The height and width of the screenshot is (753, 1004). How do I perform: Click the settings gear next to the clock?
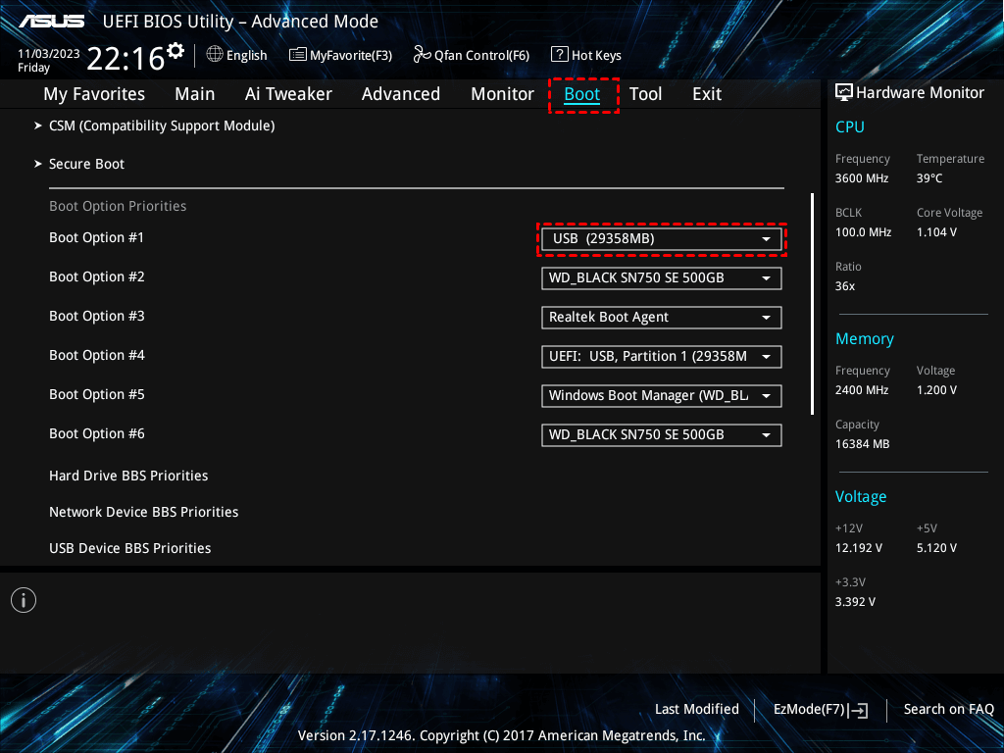[x=176, y=50]
